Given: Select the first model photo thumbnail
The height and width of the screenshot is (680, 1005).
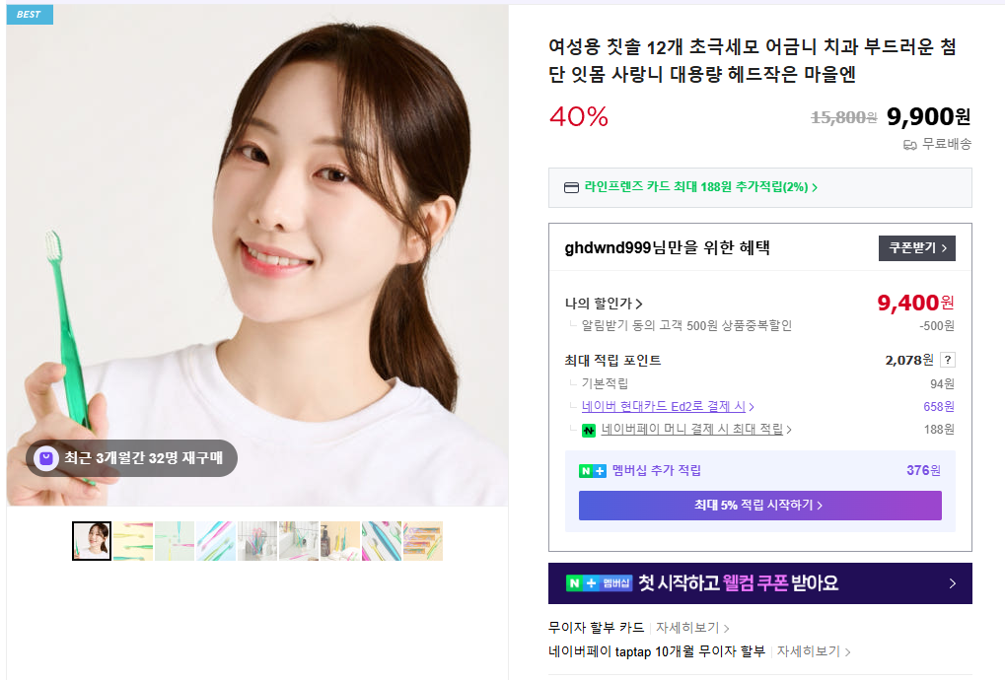Looking at the screenshot, I should tap(92, 541).
